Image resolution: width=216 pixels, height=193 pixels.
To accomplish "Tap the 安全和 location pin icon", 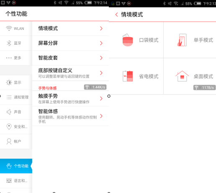I will 9,126.
